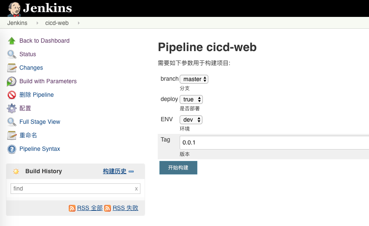Image resolution: width=369 pixels, height=226 pixels.
Task: Open cicd-web breadcrumb link
Action: click(57, 23)
